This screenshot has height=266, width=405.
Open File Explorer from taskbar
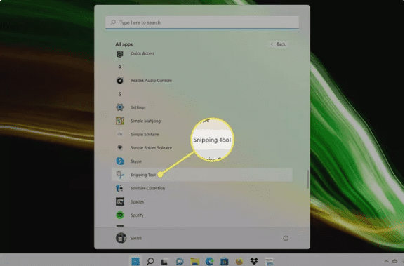point(194,261)
